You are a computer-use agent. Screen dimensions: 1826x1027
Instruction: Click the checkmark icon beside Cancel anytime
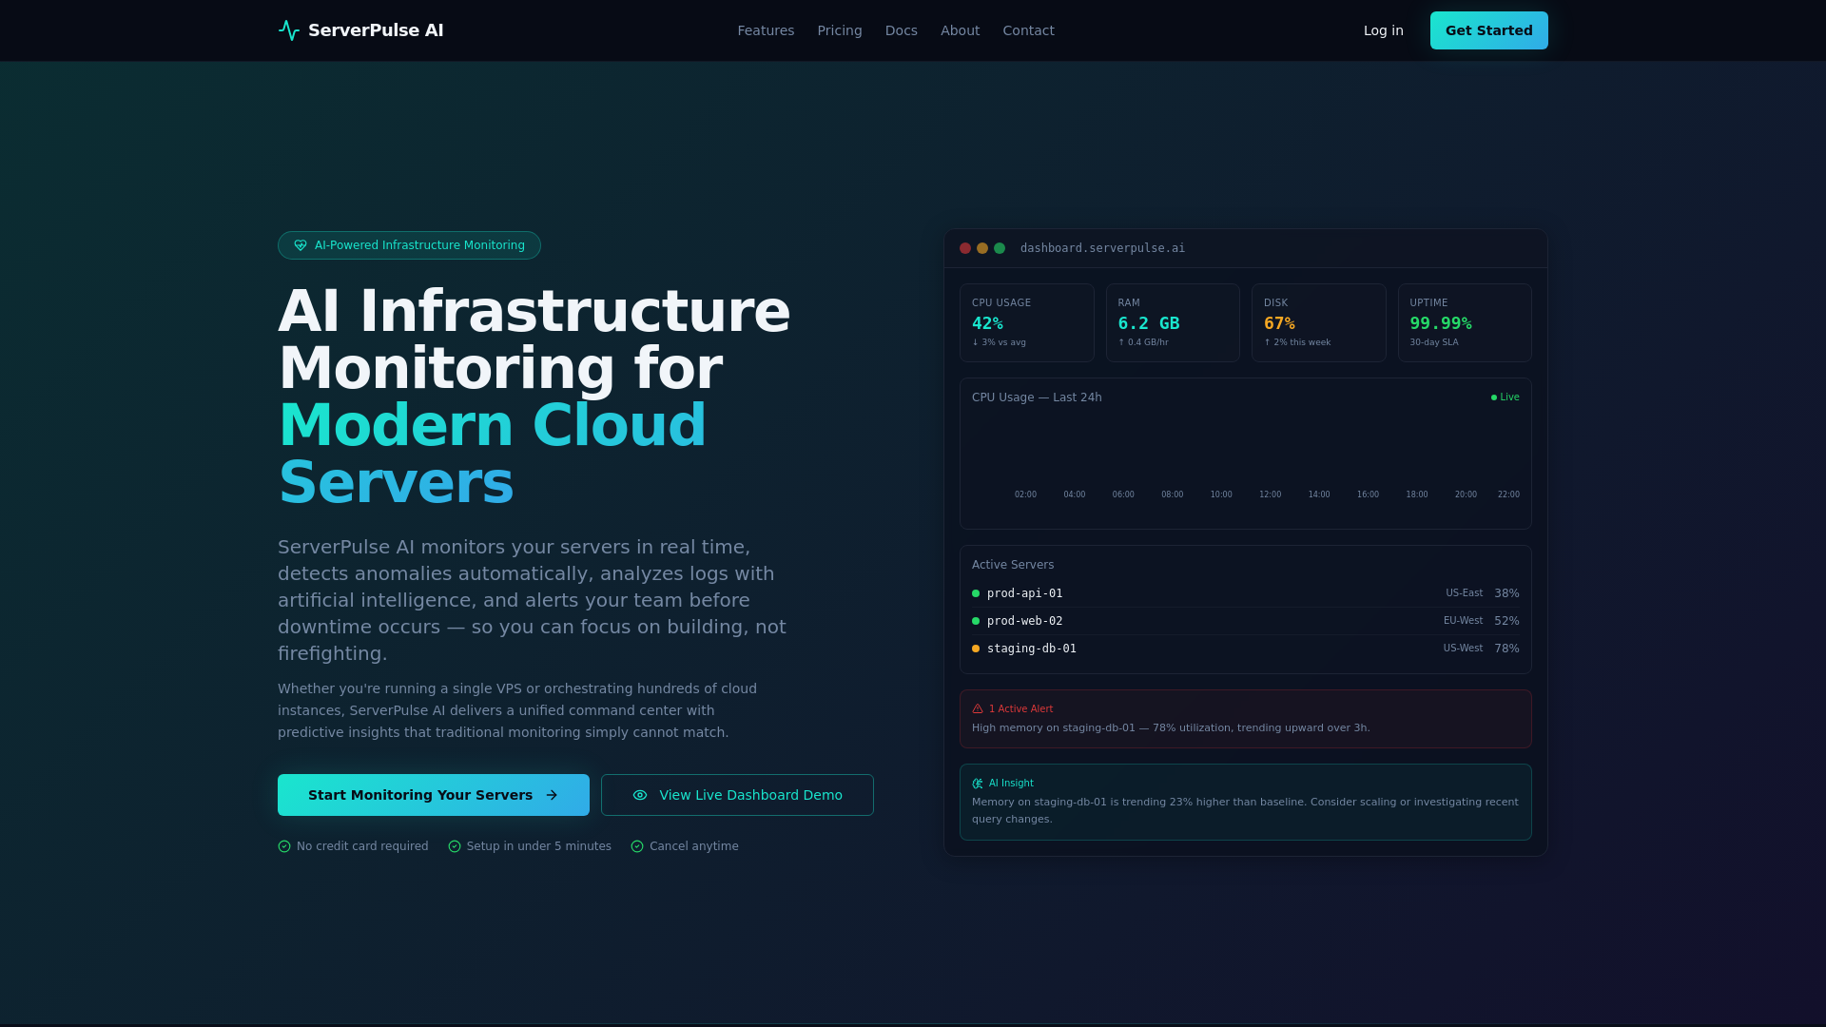(637, 846)
